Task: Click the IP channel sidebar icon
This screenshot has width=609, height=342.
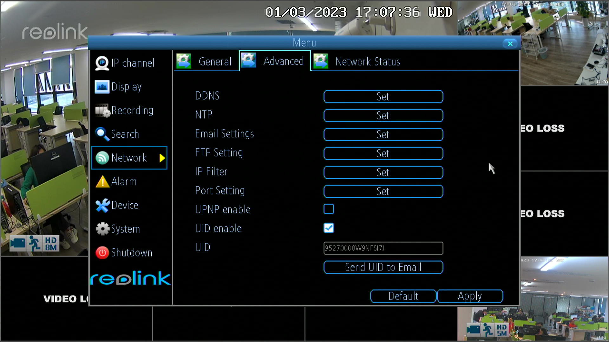Action: pyautogui.click(x=102, y=63)
